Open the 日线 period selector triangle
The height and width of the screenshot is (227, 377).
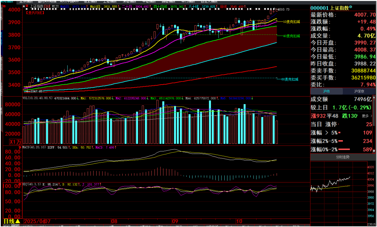click(18, 221)
